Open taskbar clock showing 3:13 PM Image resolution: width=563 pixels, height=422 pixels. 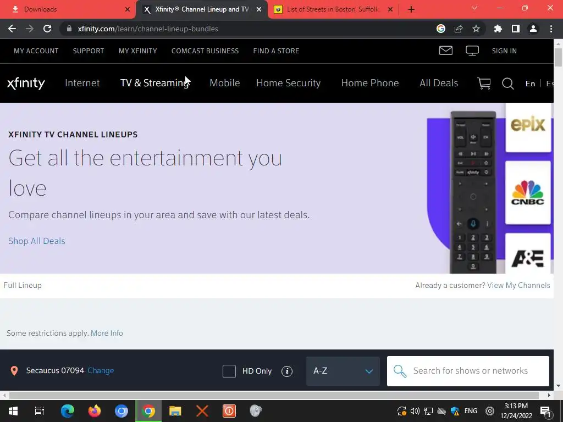(x=516, y=411)
